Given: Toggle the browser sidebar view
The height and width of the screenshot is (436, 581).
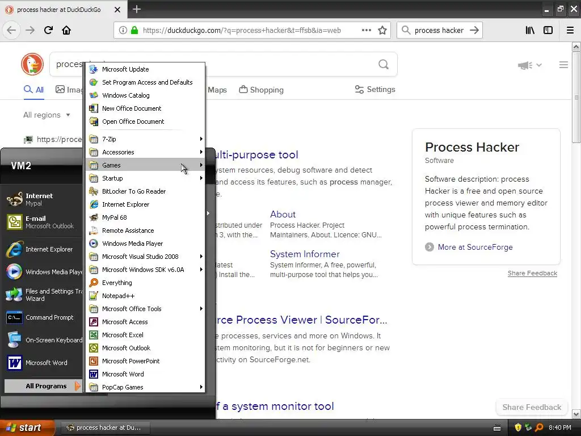Looking at the screenshot, I should coord(548,30).
